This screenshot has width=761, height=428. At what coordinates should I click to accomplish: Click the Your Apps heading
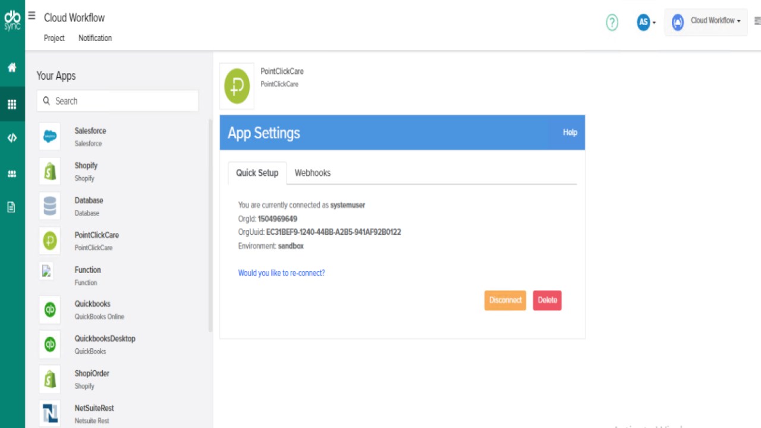coord(56,75)
